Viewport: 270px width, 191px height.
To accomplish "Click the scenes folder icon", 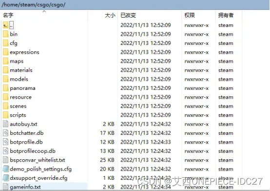I will [x=5, y=106].
